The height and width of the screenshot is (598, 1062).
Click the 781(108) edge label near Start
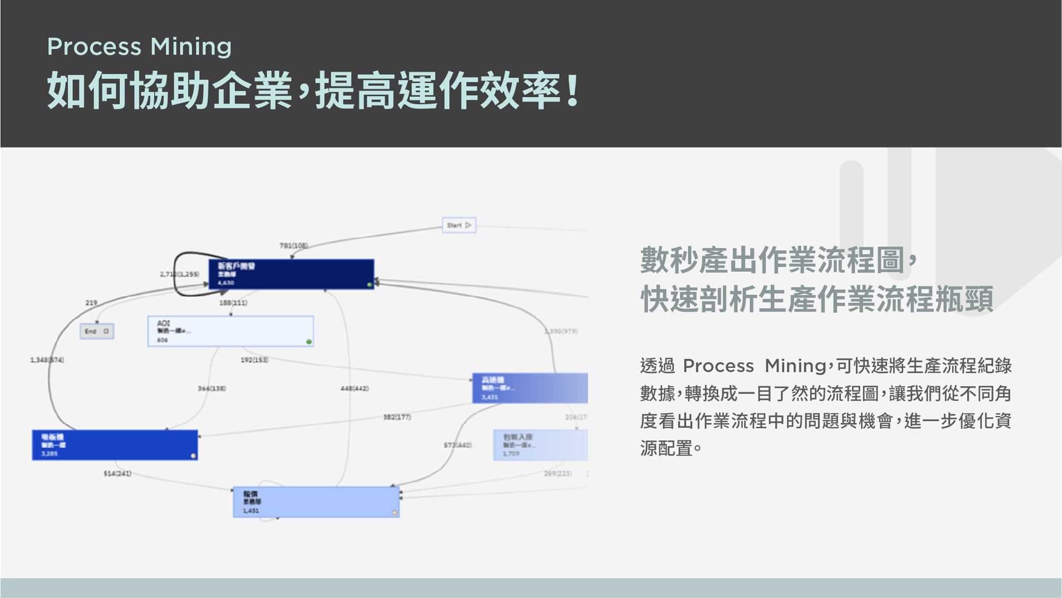tap(294, 245)
